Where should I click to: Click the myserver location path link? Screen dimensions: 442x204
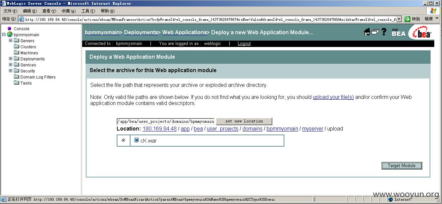point(313,129)
